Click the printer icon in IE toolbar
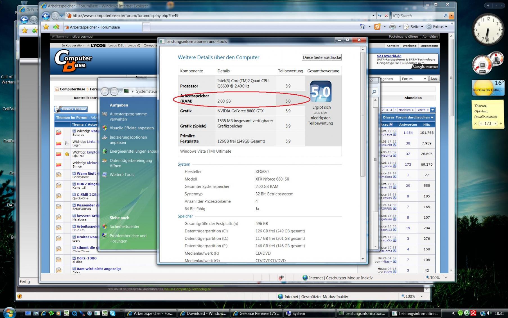Viewport: 508px width, 318px height. 392,27
